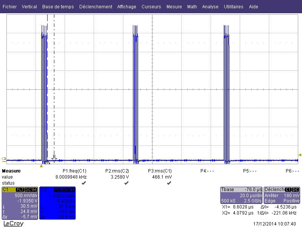Select the C3 channel ground marker
The width and height of the screenshot is (302, 227).
(4, 159)
